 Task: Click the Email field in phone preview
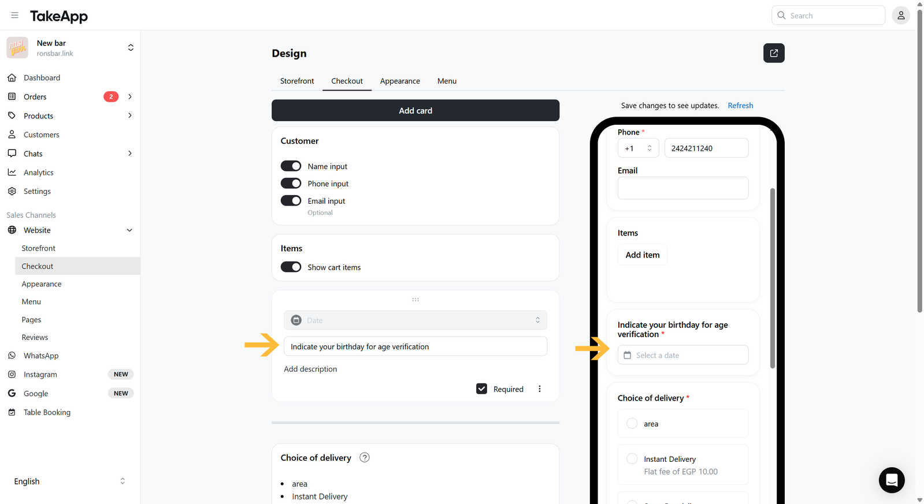click(x=683, y=188)
